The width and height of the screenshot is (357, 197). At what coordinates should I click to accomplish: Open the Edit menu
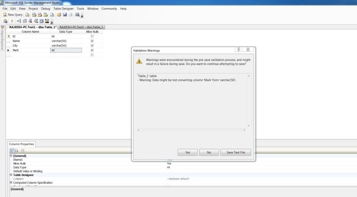pyautogui.click(x=13, y=8)
